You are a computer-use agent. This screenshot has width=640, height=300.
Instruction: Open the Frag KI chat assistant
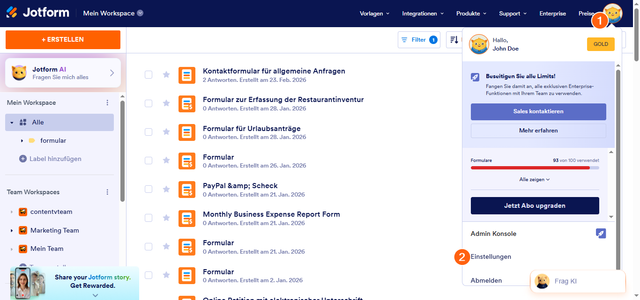pos(578,281)
